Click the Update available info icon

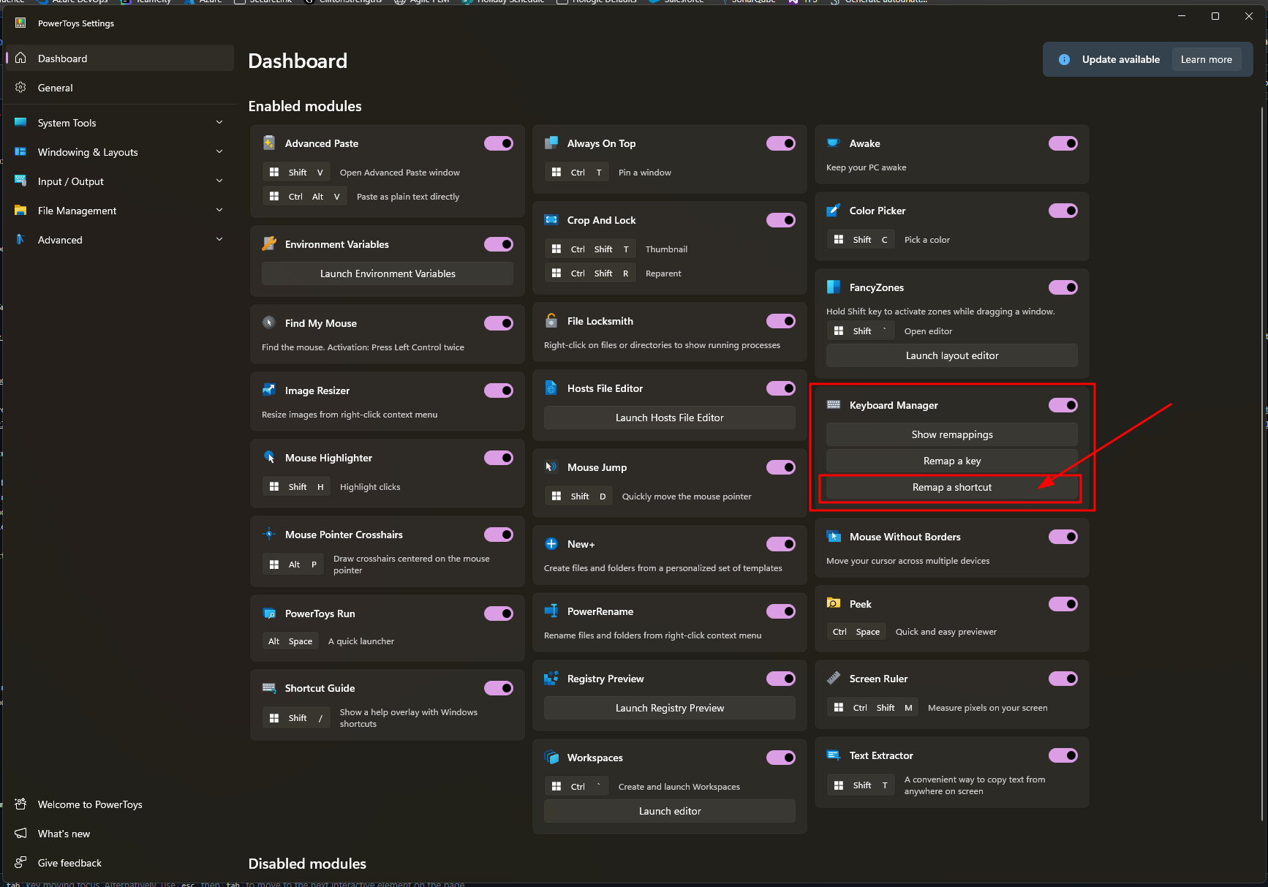coord(1065,60)
